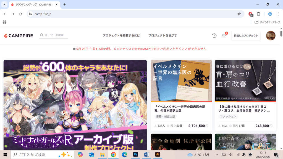Open 木曽の森林と水を守り project card
Image resolution: width=283 pixels, height=159 pixels.
245,142
